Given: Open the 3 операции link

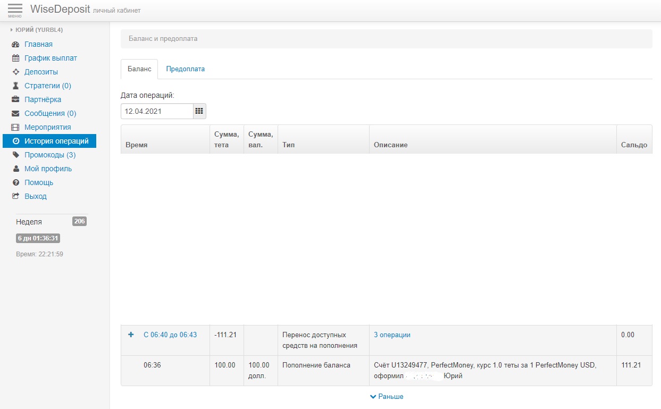Looking at the screenshot, I should [392, 335].
